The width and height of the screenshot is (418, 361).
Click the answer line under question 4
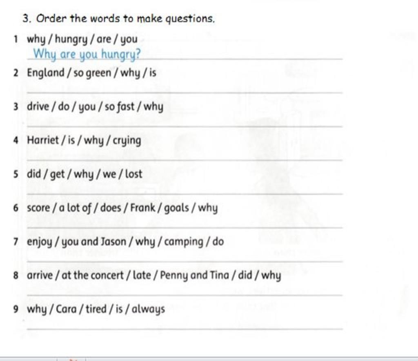coord(185,160)
